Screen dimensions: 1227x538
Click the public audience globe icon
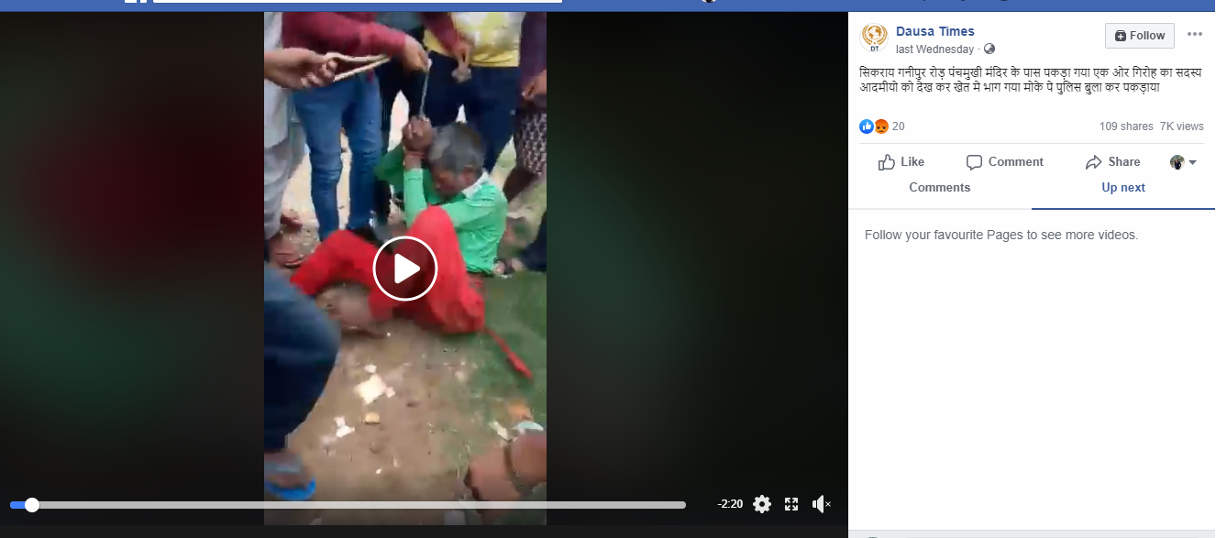click(989, 49)
